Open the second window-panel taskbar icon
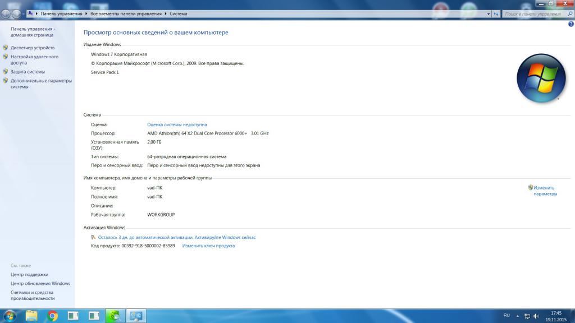Image resolution: width=575 pixels, height=323 pixels. (94, 316)
